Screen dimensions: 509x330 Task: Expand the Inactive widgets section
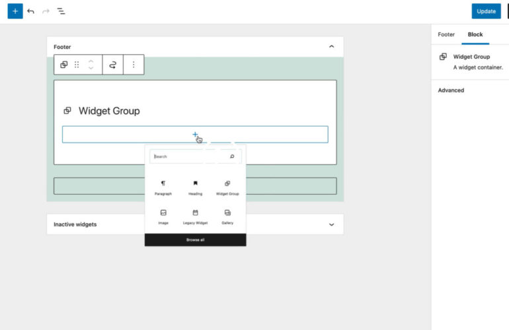[x=331, y=224]
